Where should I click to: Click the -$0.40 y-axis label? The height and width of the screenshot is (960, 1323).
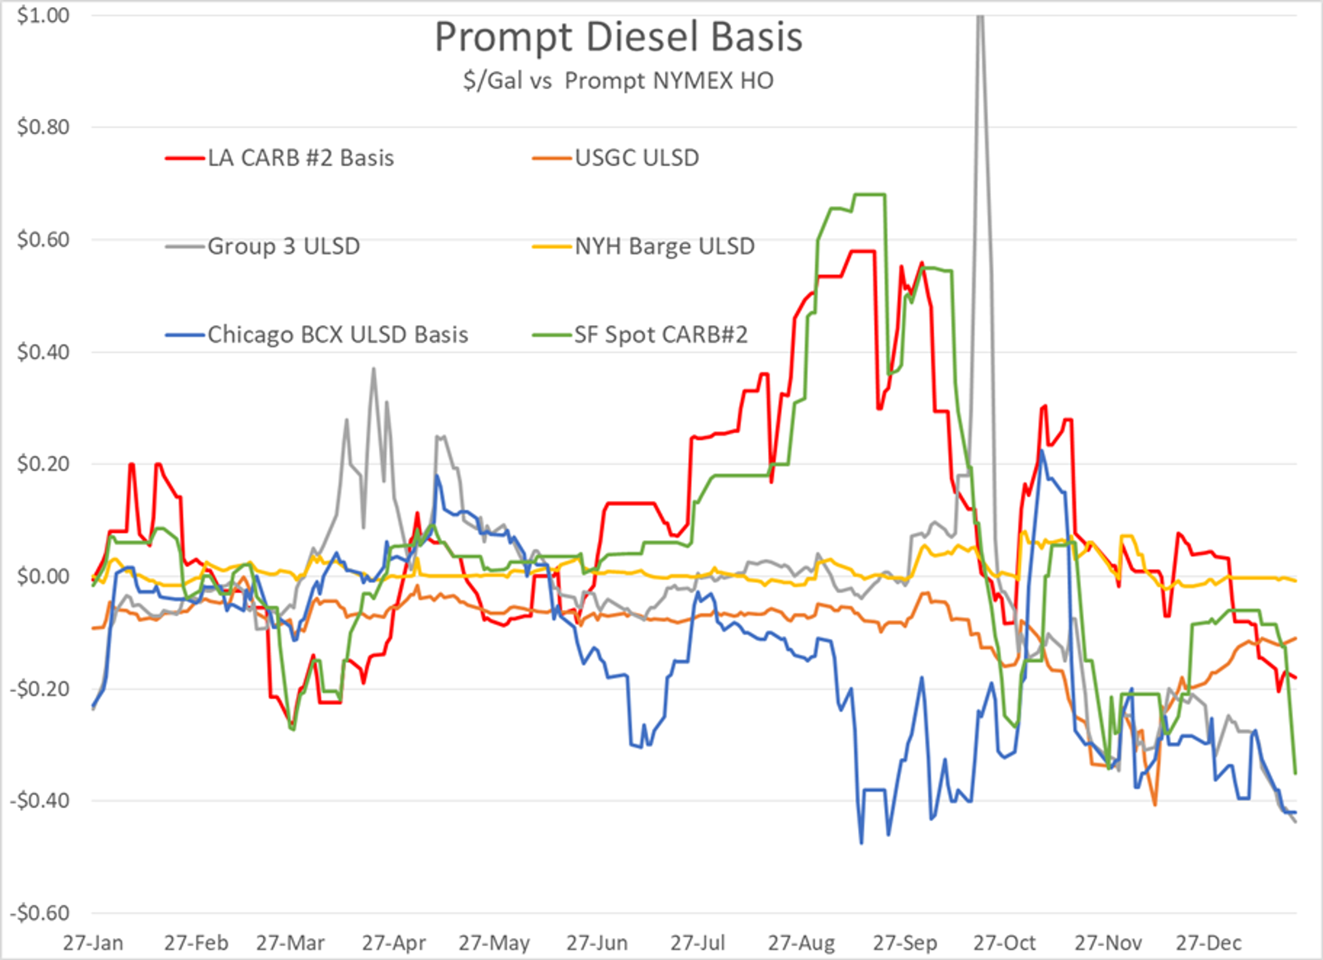39,801
